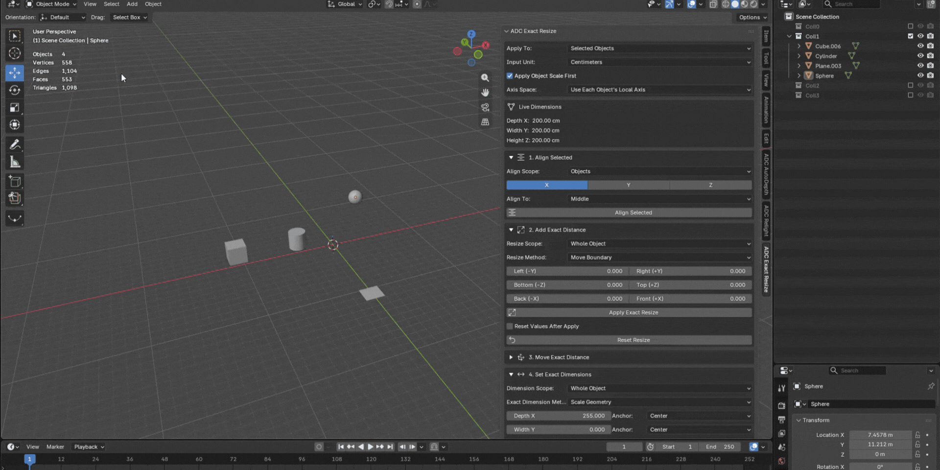Open the Align To Middle dropdown
Image resolution: width=940 pixels, height=470 pixels.
click(x=660, y=199)
